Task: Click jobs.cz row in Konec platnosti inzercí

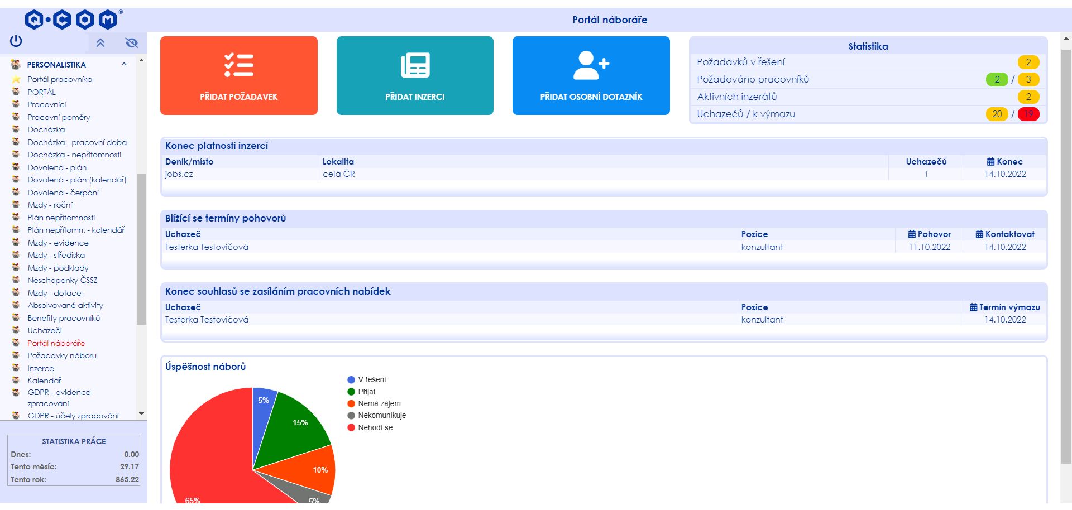Action: pos(604,174)
